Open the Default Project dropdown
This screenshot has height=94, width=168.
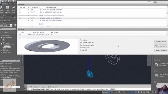11,25
